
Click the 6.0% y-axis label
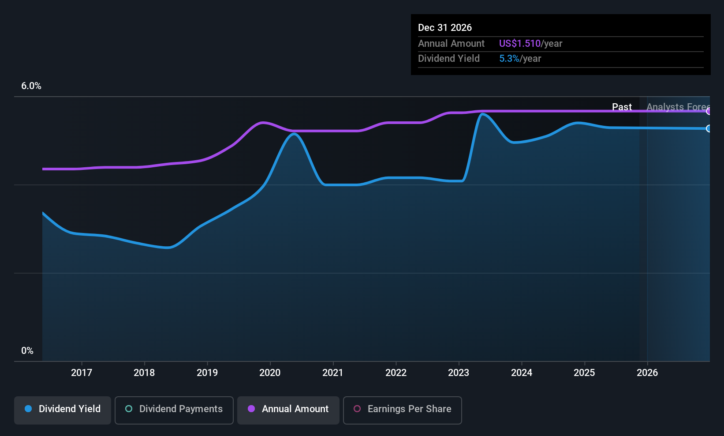tap(31, 86)
